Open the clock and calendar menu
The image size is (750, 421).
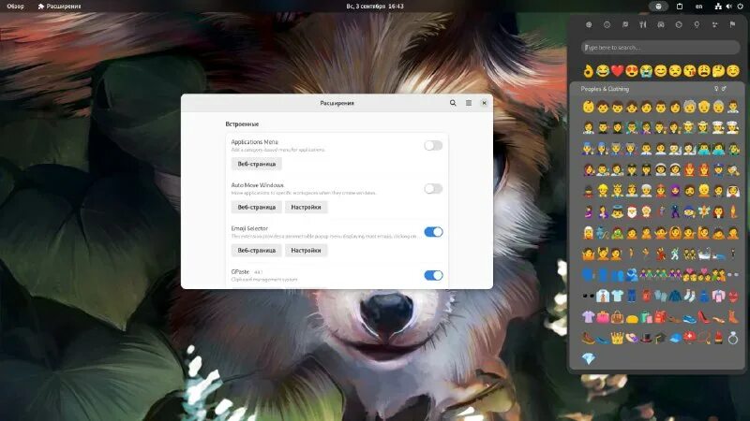pyautogui.click(x=375, y=7)
